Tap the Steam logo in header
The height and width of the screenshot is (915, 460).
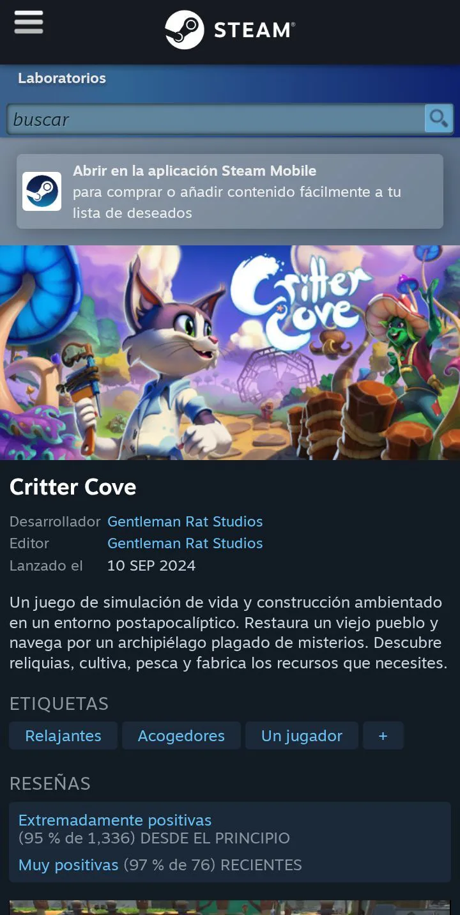[x=230, y=30]
